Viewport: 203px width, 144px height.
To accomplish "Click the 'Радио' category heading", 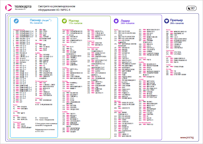I will (38, 103).
